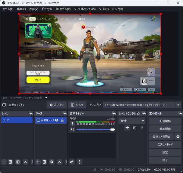The image size is (183, 173).
Task: Add a new source with plus icon
Action: coord(38,162)
